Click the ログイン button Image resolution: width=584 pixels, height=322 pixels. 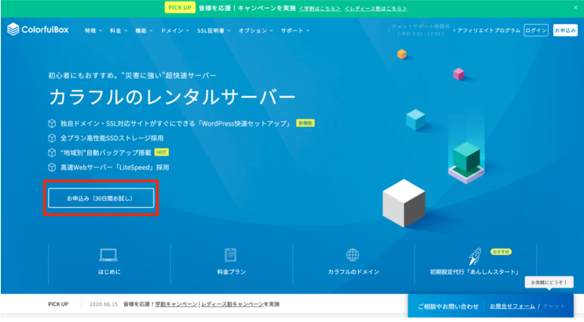click(x=536, y=30)
